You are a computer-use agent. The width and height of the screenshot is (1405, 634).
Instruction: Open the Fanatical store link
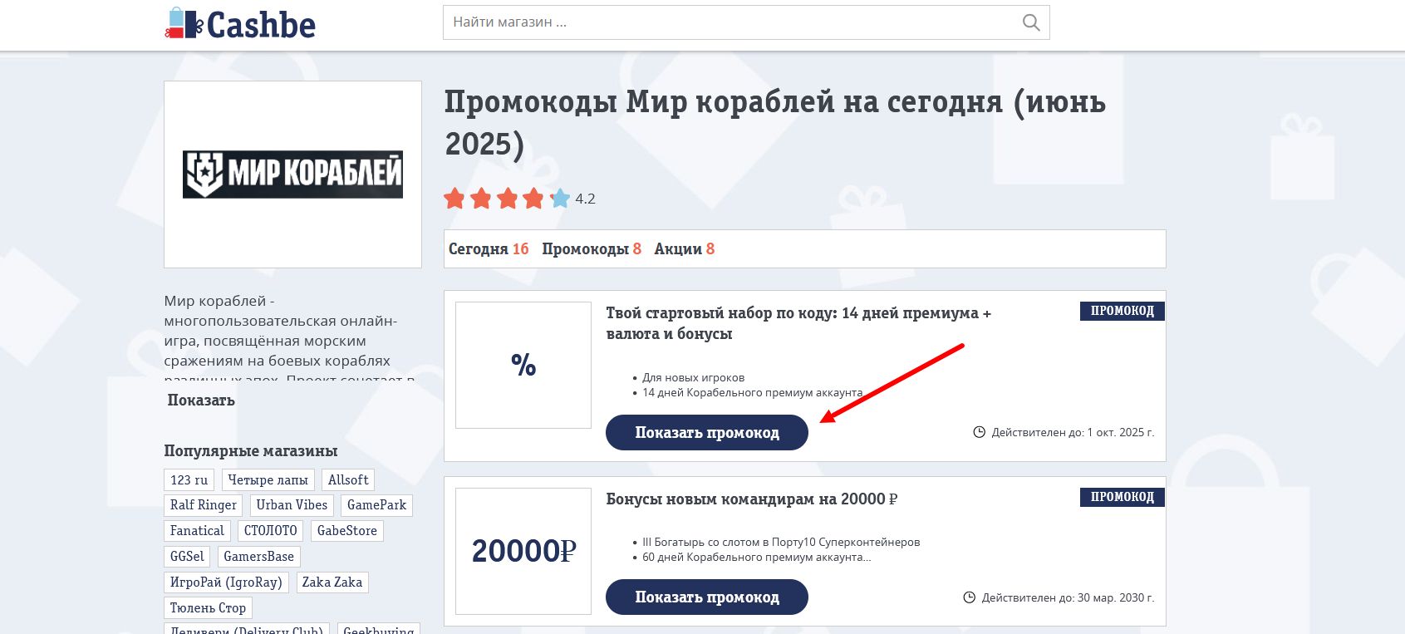pyautogui.click(x=197, y=531)
